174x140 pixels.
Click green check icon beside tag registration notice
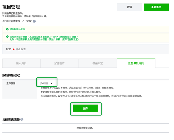7,37
